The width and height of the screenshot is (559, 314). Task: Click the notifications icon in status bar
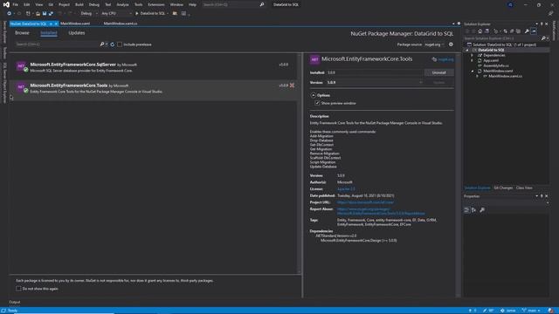(551, 311)
